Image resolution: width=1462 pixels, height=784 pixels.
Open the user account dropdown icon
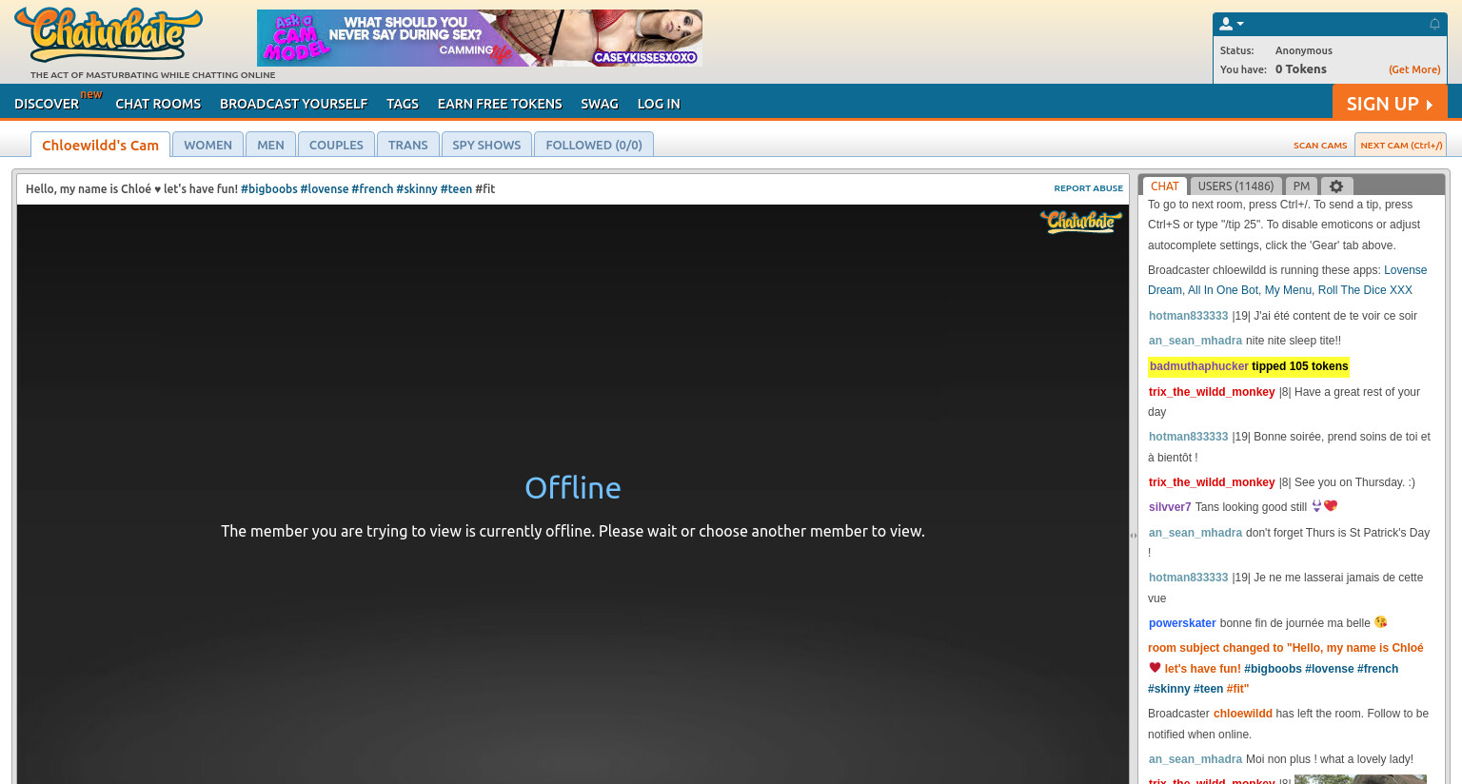click(x=1232, y=24)
